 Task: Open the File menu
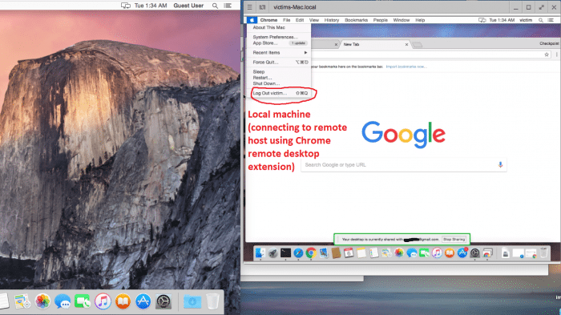click(287, 20)
